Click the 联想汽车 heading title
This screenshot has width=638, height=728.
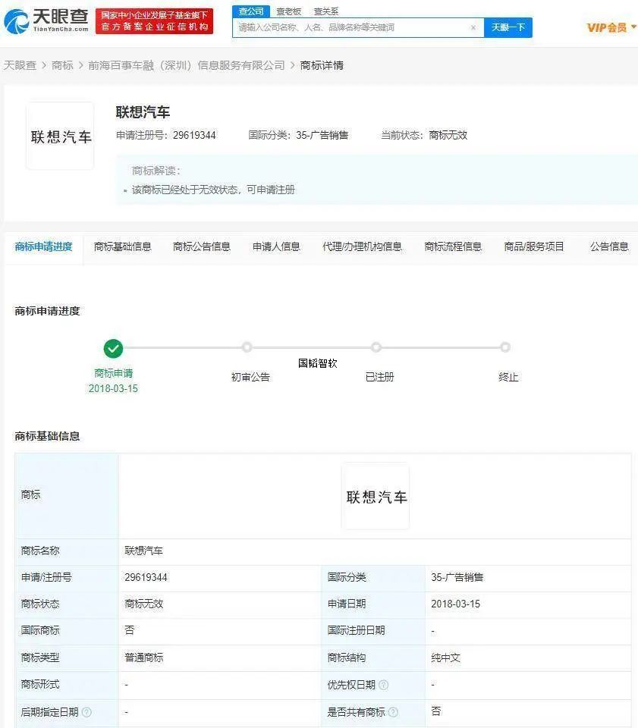tap(143, 112)
